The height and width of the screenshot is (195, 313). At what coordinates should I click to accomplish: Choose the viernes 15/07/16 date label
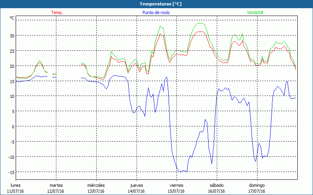tap(176, 188)
